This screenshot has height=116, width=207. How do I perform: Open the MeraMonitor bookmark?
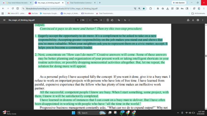click(87, 13)
